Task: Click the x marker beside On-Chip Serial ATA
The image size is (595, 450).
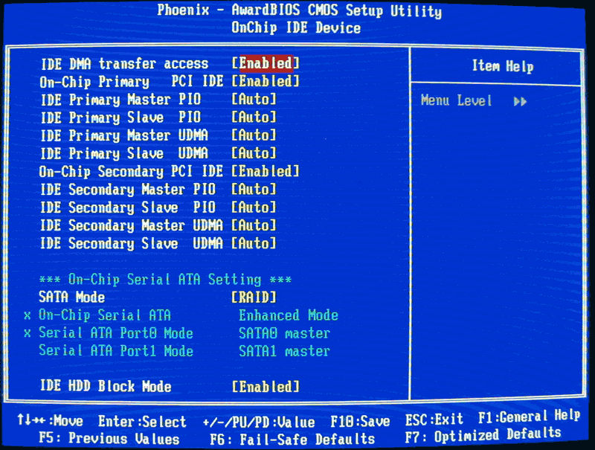Action: coord(27,315)
